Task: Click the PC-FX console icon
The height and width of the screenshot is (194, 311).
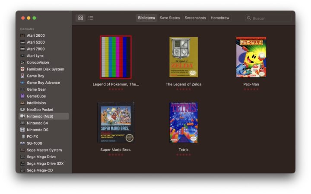Action: click(x=23, y=137)
